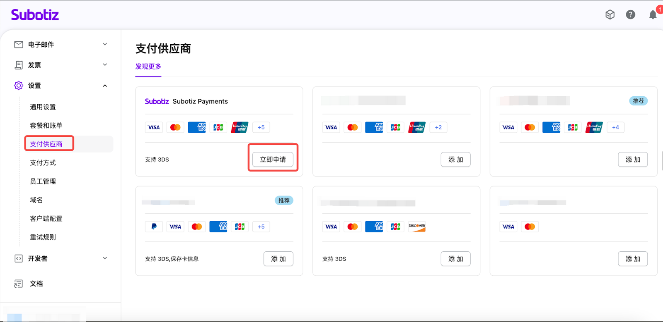Click the Discover card icon

pyautogui.click(x=417, y=227)
